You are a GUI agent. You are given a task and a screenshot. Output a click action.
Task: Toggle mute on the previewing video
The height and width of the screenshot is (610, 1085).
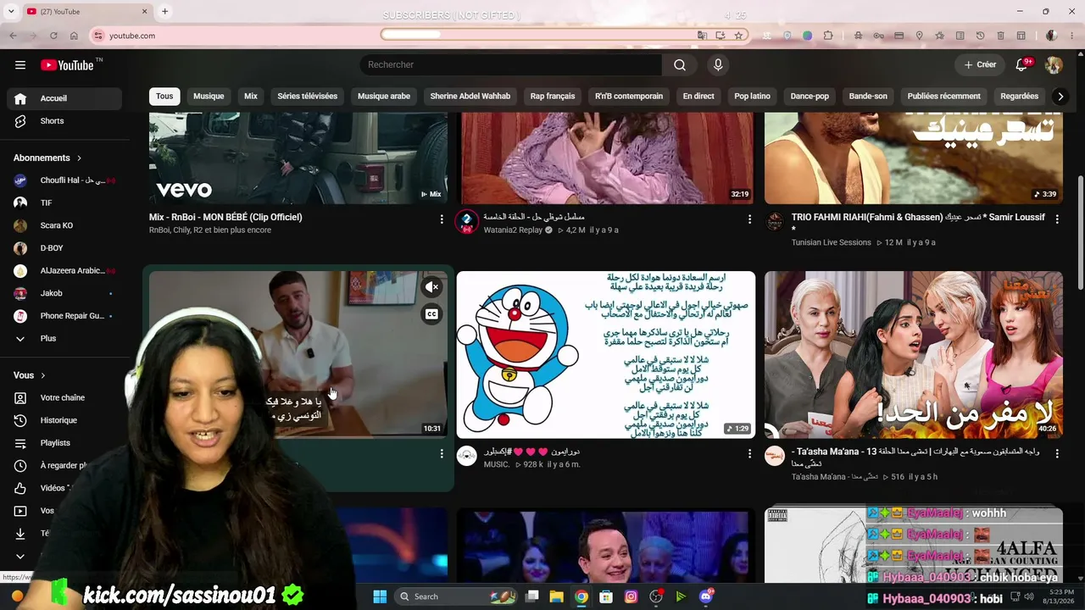432,287
